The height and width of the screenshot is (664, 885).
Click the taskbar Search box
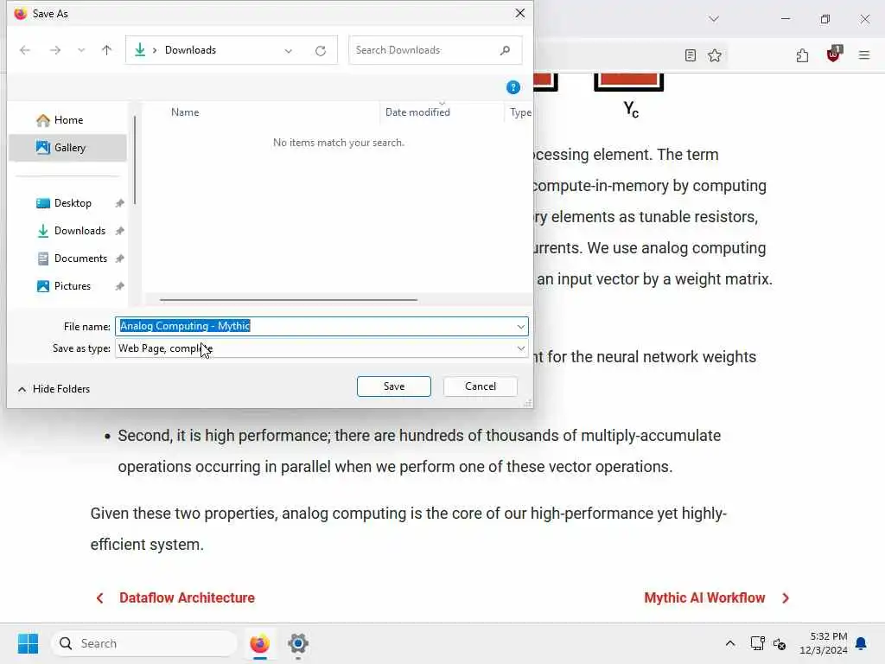(x=144, y=643)
